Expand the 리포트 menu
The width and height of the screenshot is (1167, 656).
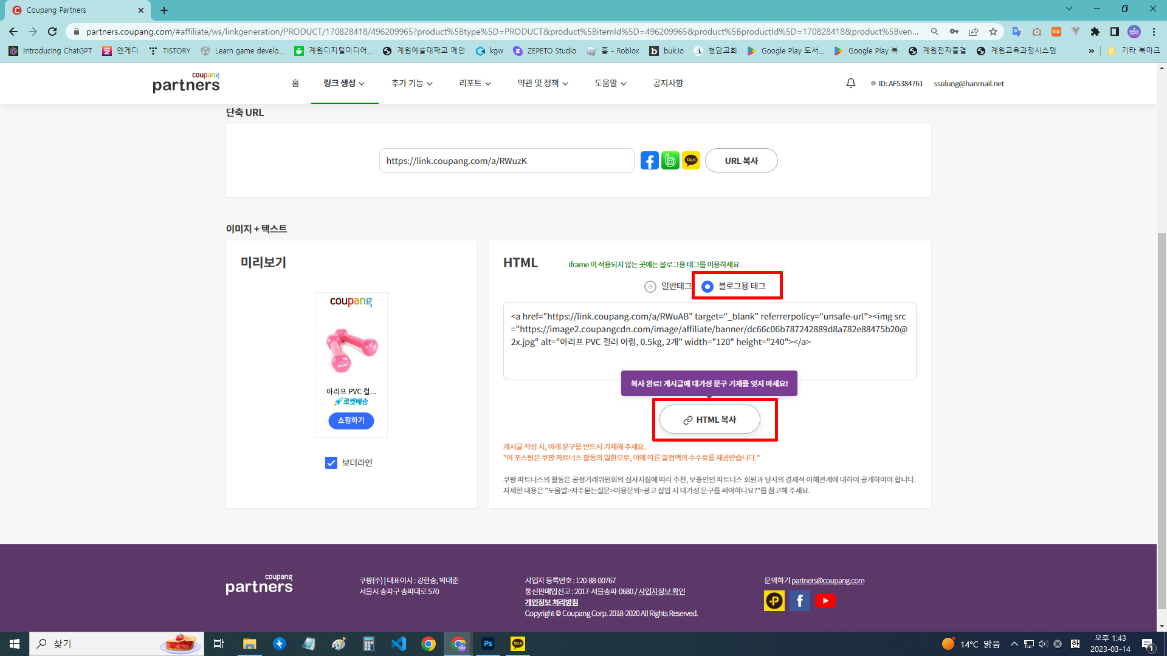pyautogui.click(x=475, y=83)
